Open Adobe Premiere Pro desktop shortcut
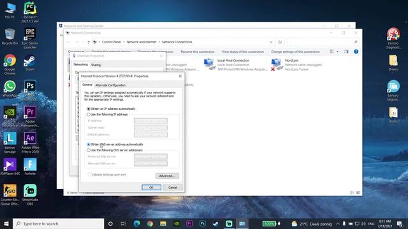 point(30,116)
